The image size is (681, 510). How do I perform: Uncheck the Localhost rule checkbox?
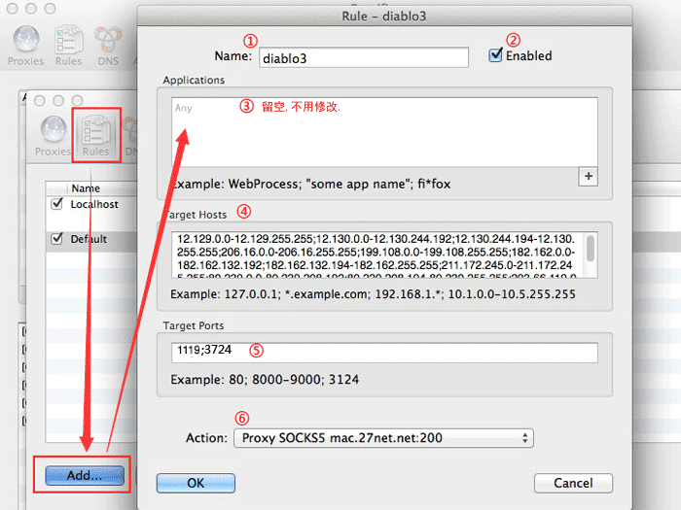click(56, 205)
